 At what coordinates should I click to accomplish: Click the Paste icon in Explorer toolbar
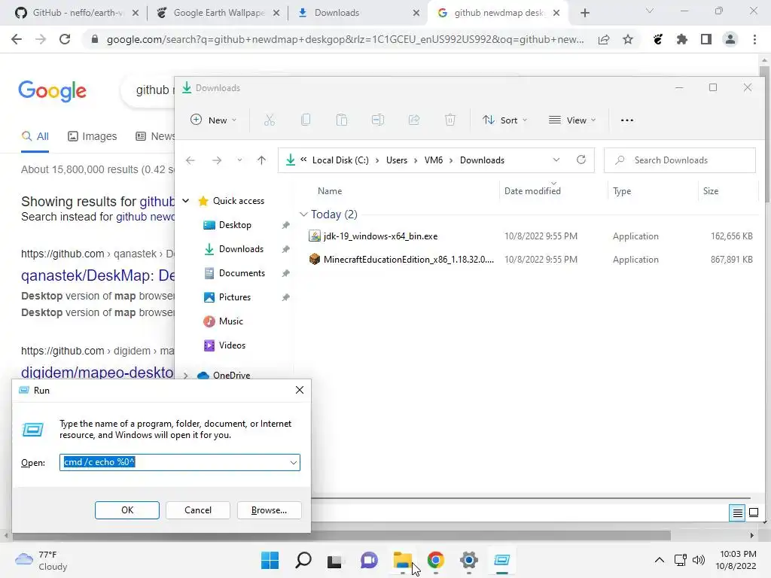[x=342, y=120]
